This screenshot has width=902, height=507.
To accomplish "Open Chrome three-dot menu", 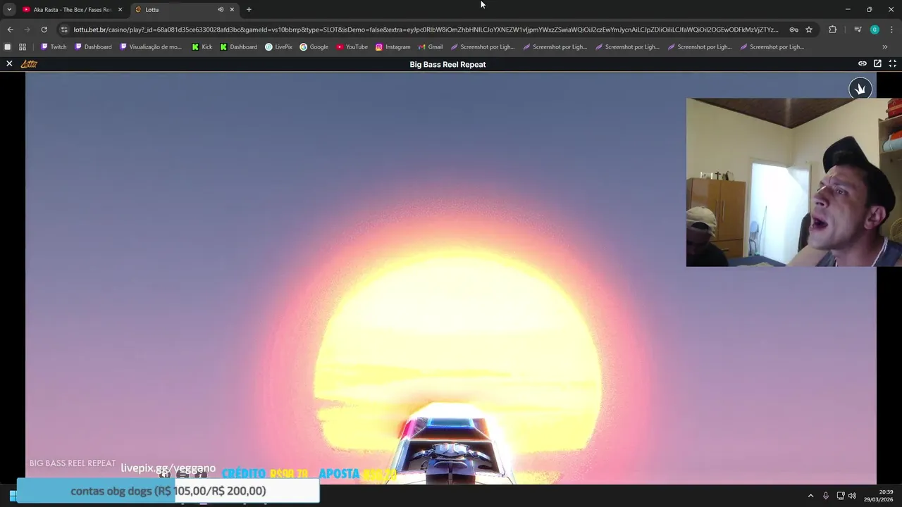I will (x=892, y=30).
